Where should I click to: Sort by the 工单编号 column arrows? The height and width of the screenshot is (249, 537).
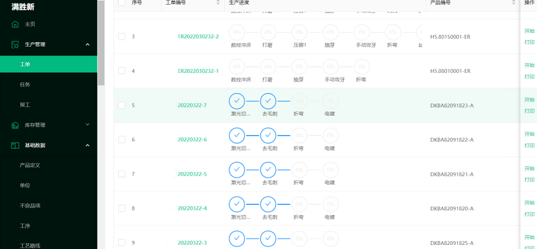pyautogui.click(x=218, y=3)
